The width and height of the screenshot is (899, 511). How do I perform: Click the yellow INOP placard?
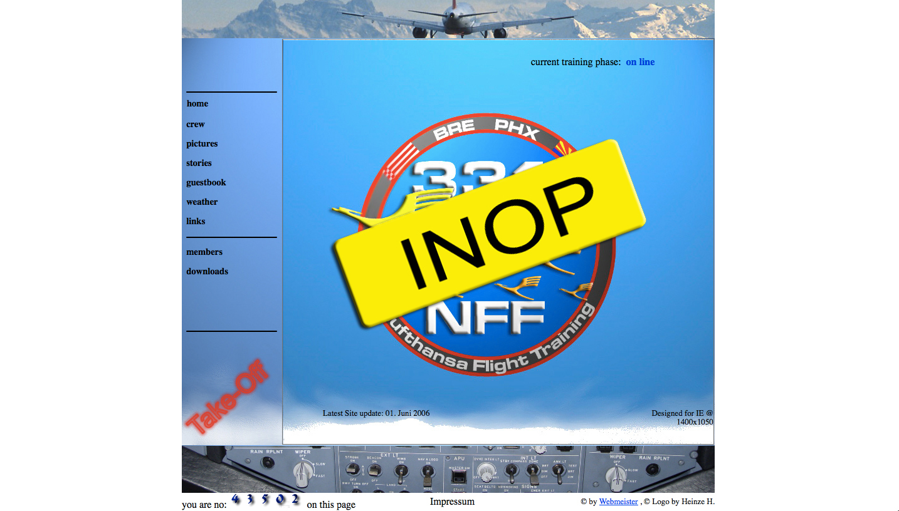coord(490,233)
